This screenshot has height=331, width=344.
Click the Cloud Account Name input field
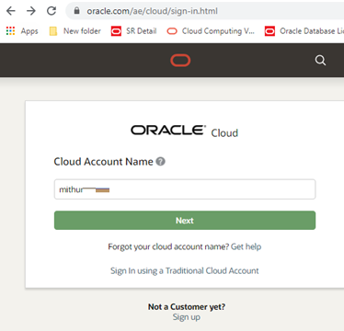coord(185,189)
